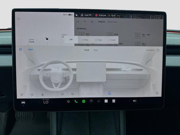
Task: Open the info manual app tile
Action: (x=114, y=101)
